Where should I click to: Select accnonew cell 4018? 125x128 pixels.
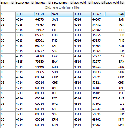click(25, 35)
